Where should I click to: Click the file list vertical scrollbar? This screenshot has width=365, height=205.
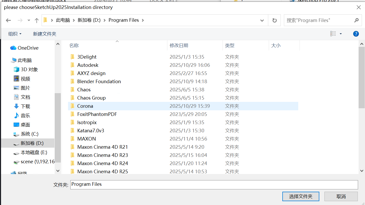click(362, 78)
